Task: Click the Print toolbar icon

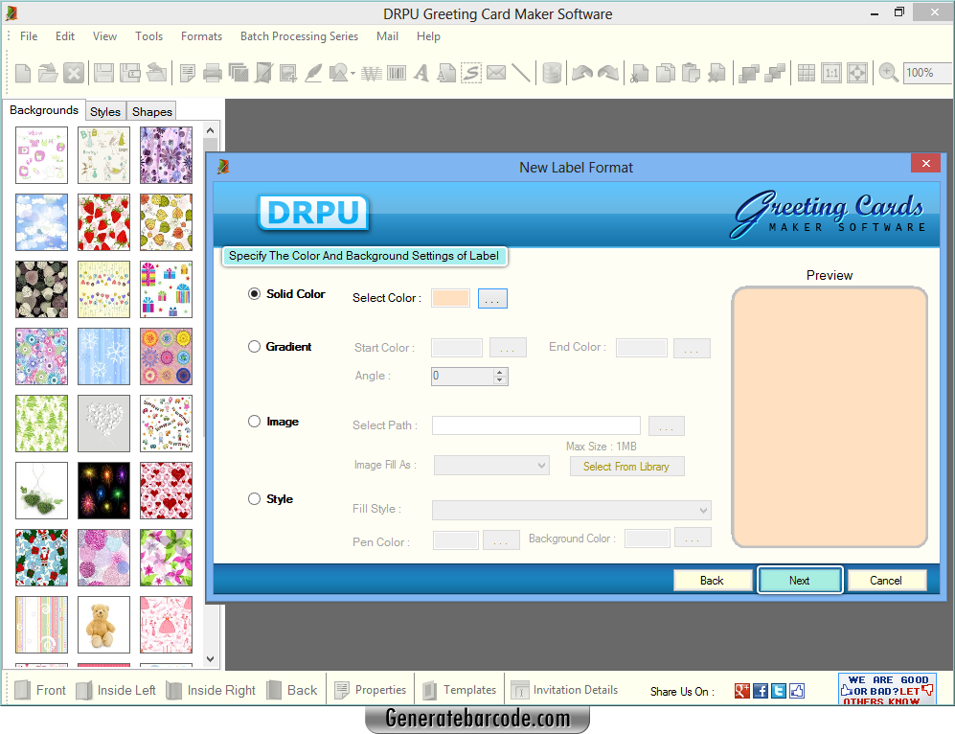Action: (213, 73)
